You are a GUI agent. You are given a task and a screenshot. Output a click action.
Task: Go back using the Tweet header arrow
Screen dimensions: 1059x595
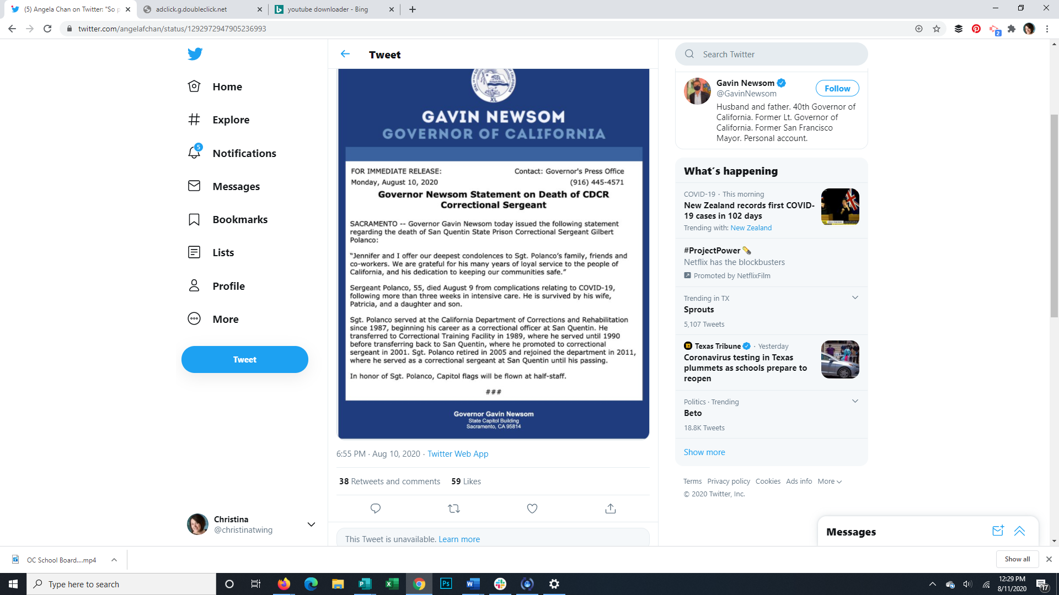pyautogui.click(x=345, y=54)
